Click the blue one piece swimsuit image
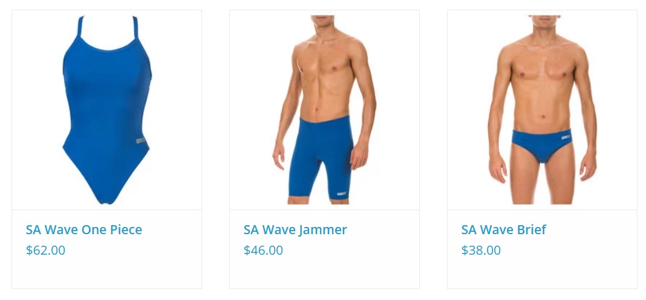Screen dimensions: 646x300 [106, 110]
